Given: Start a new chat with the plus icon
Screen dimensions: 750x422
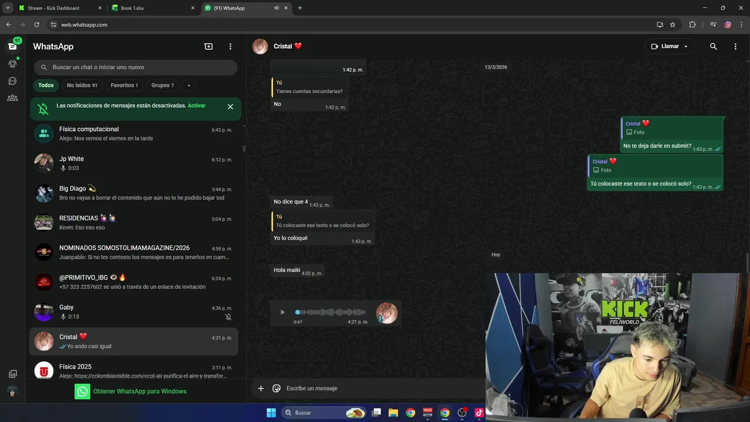Looking at the screenshot, I should 209,46.
